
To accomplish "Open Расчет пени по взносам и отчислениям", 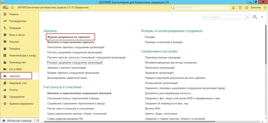I will pos(71,109).
